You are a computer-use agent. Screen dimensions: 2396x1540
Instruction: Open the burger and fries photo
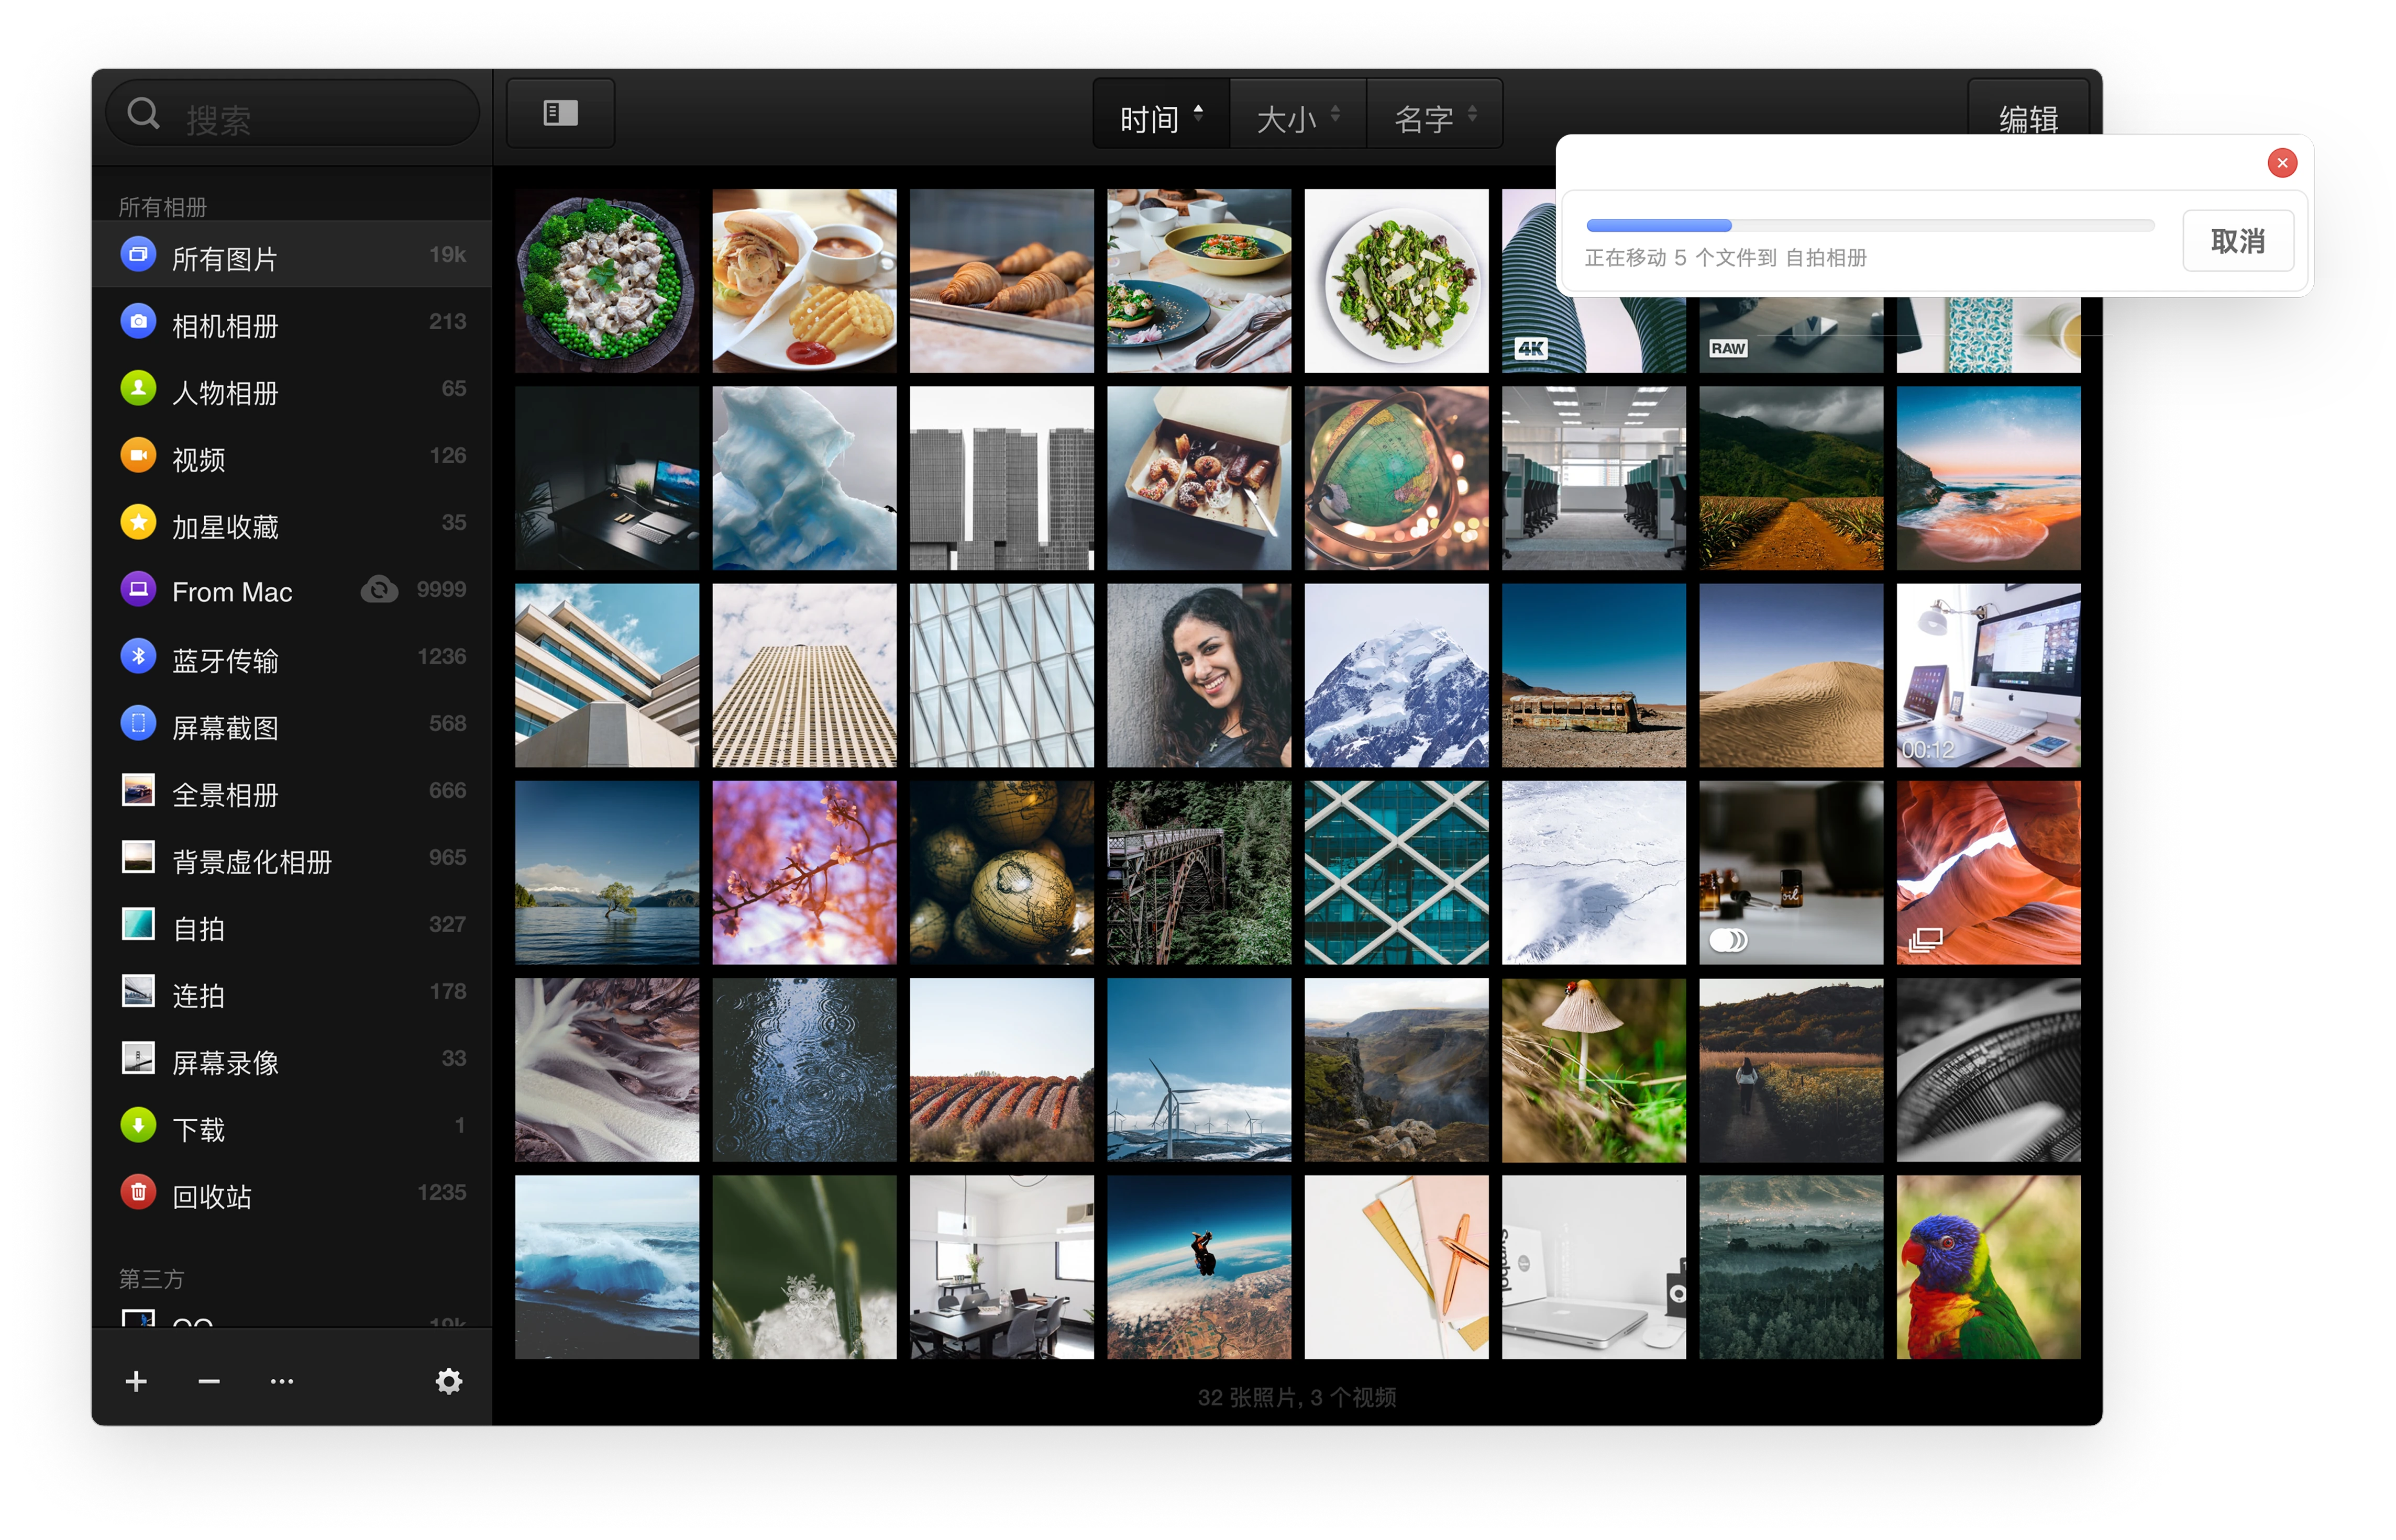click(803, 280)
